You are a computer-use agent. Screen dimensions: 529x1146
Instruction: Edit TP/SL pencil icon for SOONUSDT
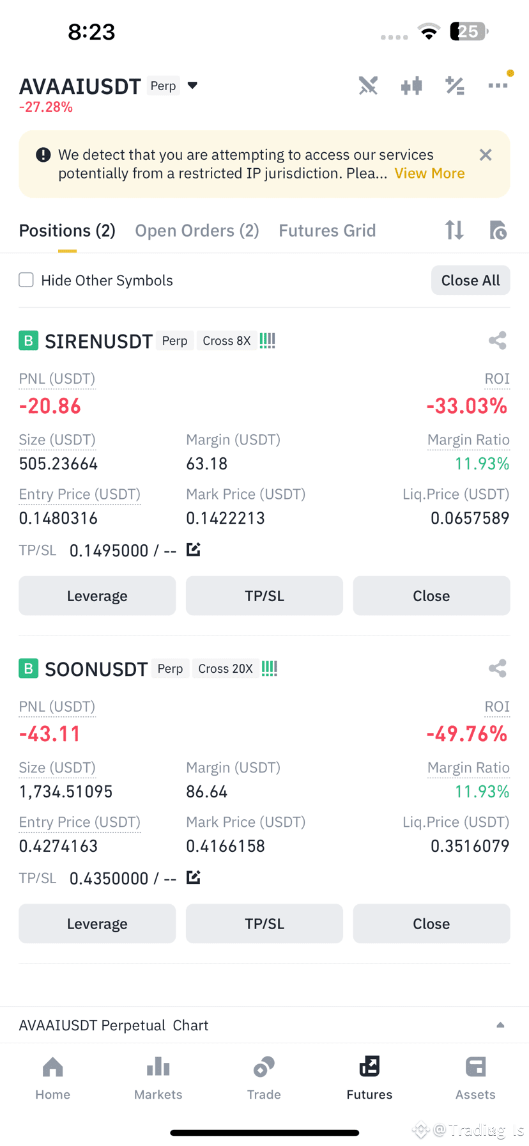point(194,877)
